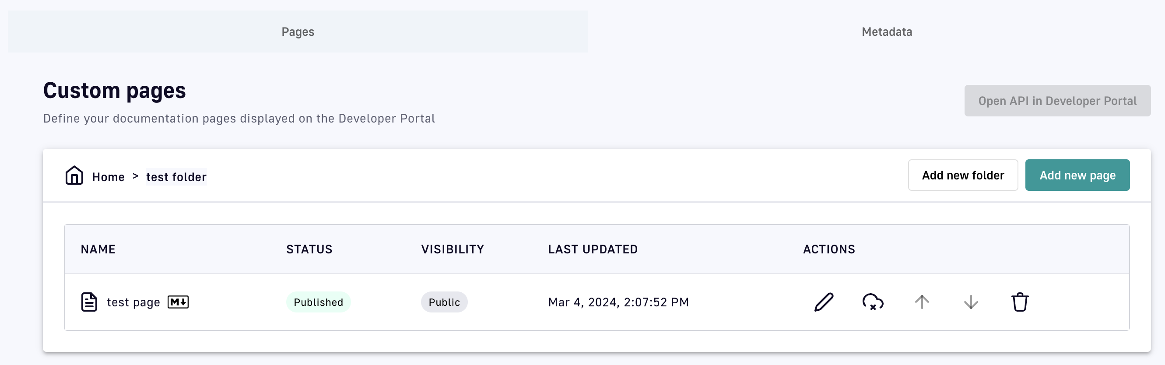Click the NAME column header
Screen dimensions: 1165x365
pyautogui.click(x=98, y=249)
